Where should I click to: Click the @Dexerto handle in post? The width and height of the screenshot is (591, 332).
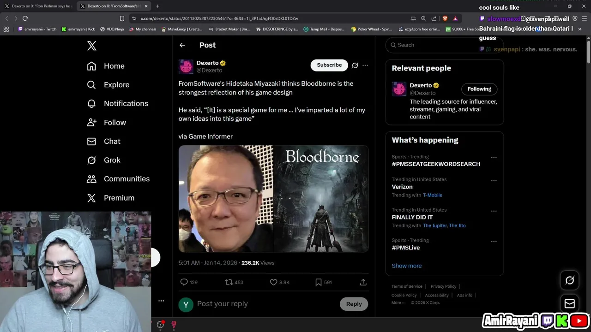point(209,71)
